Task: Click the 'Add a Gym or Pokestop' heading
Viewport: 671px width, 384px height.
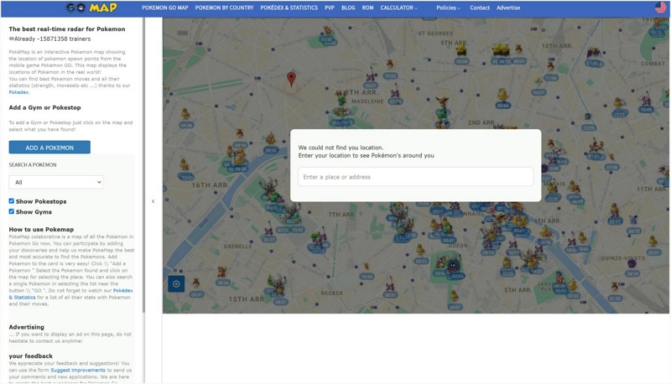Action: [44, 107]
